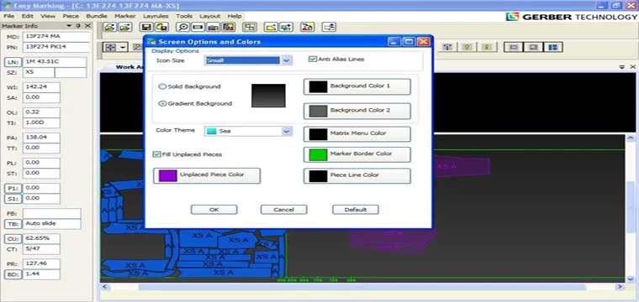Viewport: 639px width, 302px height.
Task: Open the Piece menu
Action: click(71, 16)
